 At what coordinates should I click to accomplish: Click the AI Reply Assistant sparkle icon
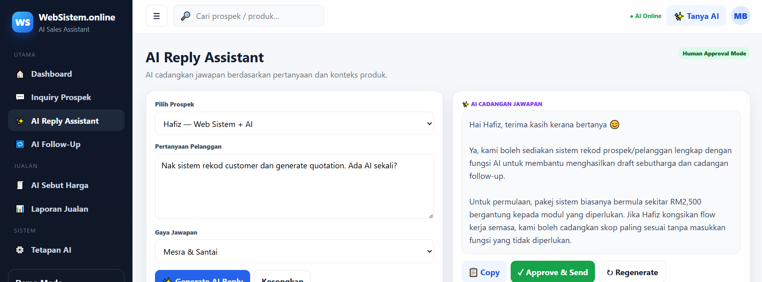click(x=20, y=121)
